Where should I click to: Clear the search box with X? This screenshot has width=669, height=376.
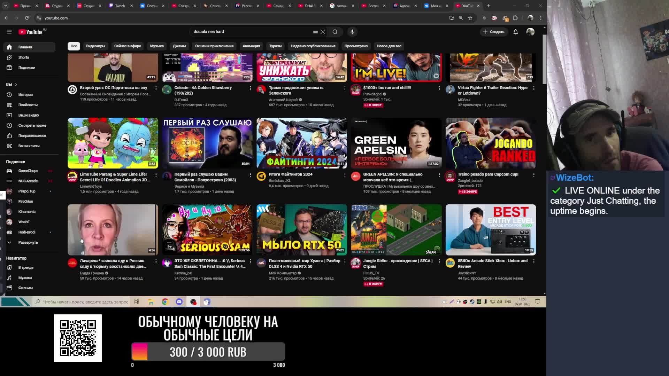pyautogui.click(x=323, y=32)
